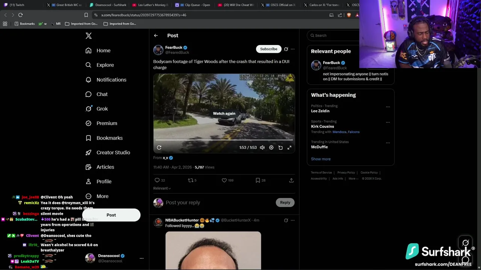
Task: Open options for Lee Zeldin trend
Action: [388, 107]
